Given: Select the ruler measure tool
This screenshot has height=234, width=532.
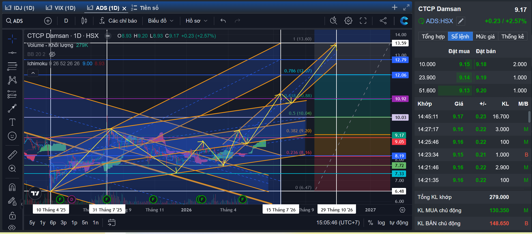Looking at the screenshot, I should 12,155.
